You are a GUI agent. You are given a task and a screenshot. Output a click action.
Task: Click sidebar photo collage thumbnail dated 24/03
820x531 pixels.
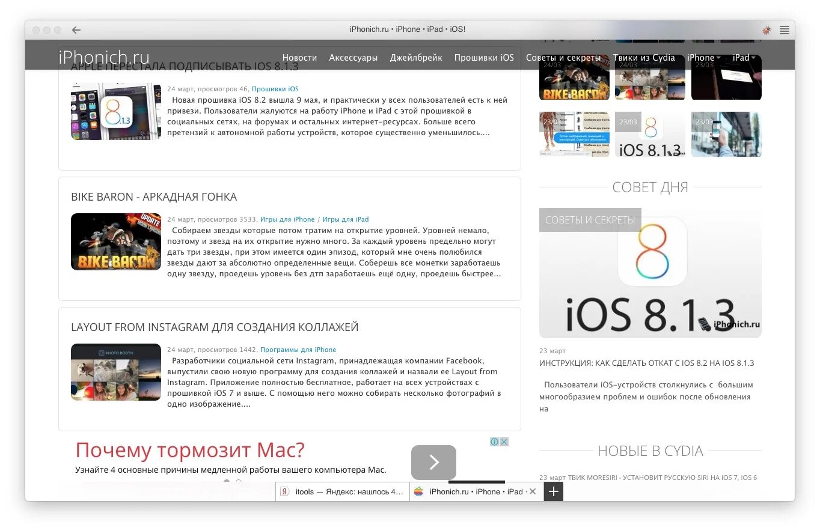point(650,78)
